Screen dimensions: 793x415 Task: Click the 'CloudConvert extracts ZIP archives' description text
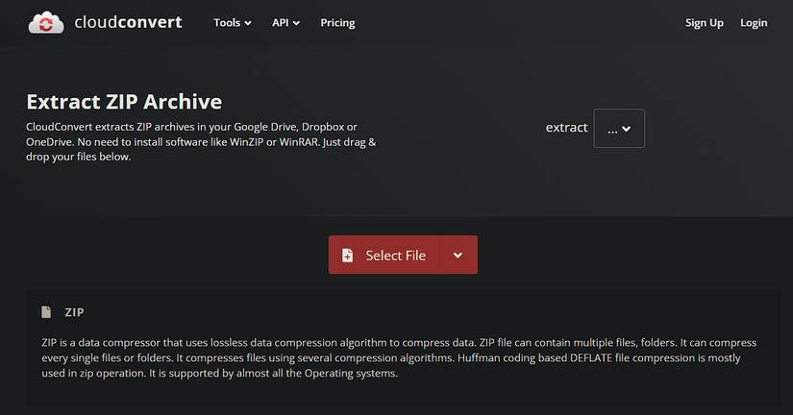(x=201, y=141)
